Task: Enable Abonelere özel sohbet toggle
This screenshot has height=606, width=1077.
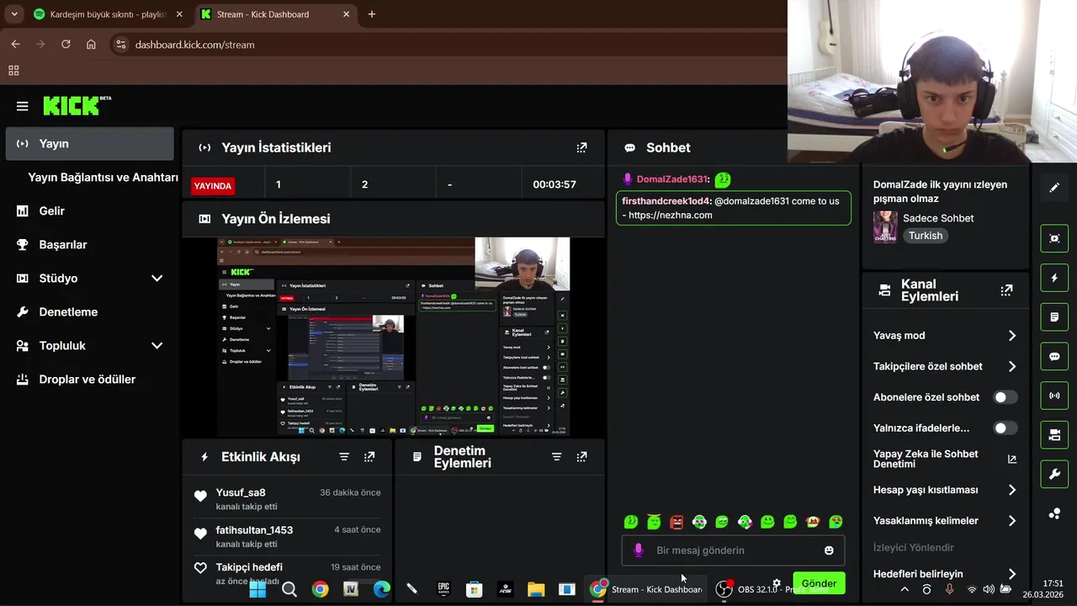Action: [1005, 397]
